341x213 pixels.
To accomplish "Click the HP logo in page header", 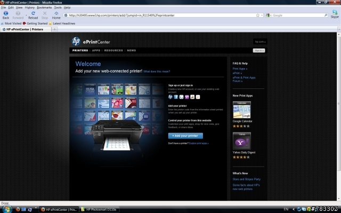I will (76, 42).
